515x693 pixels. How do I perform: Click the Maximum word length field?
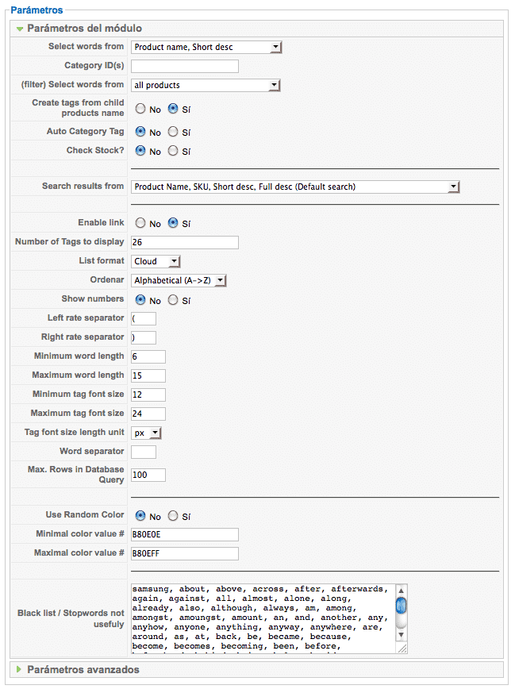click(x=148, y=375)
